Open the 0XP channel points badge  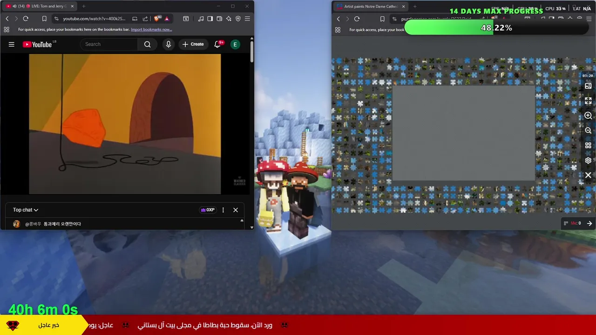[208, 210]
